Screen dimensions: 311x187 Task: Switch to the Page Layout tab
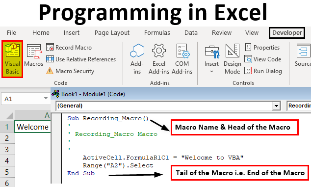pos(112,33)
